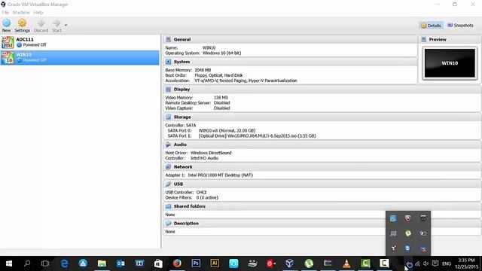The height and width of the screenshot is (271, 482).
Task: Click the Base Memory 2048 MB value
Action: click(203, 70)
